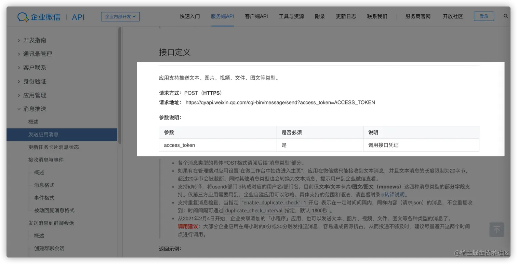Collapse the 消息推送 section
Image resolution: width=517 pixels, height=264 pixels.
tap(35, 109)
